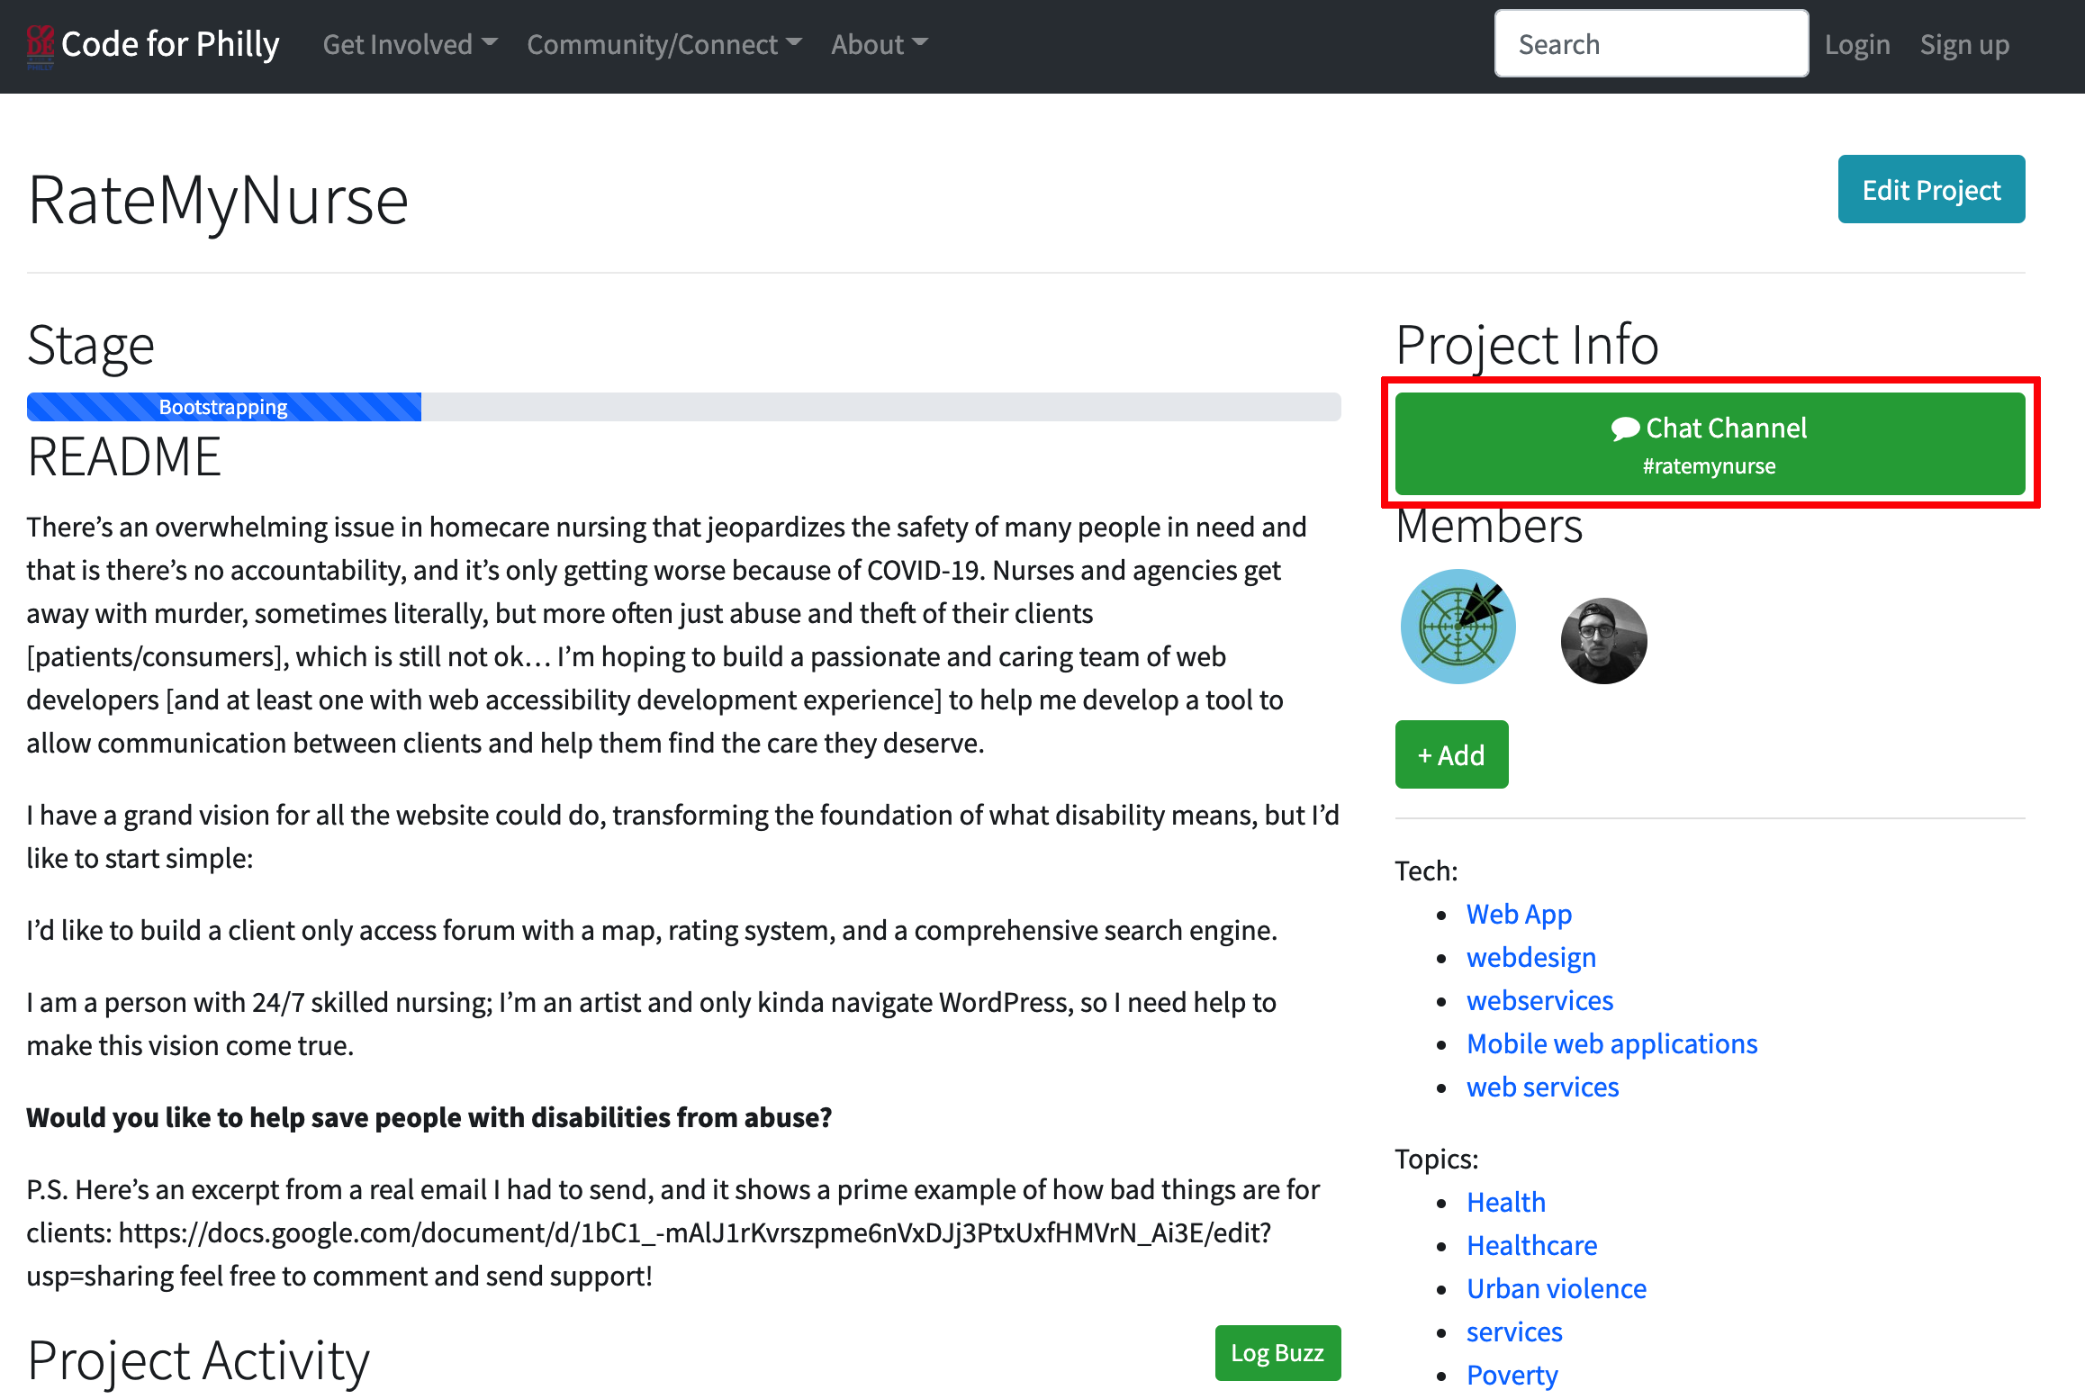Viewport: 2085px width, 1399px height.
Task: Open the webdesign tech tag
Action: click(x=1530, y=957)
